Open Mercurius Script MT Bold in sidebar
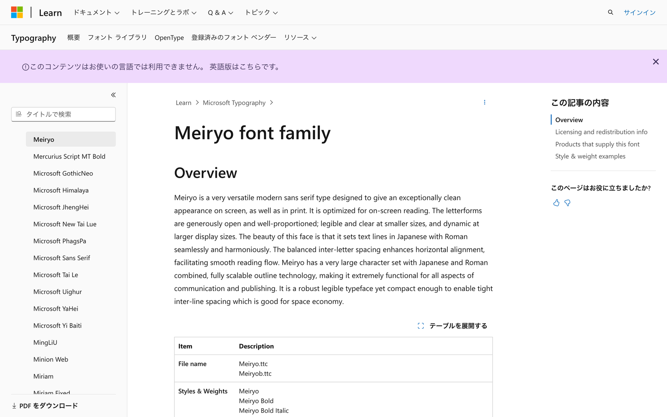 click(69, 156)
